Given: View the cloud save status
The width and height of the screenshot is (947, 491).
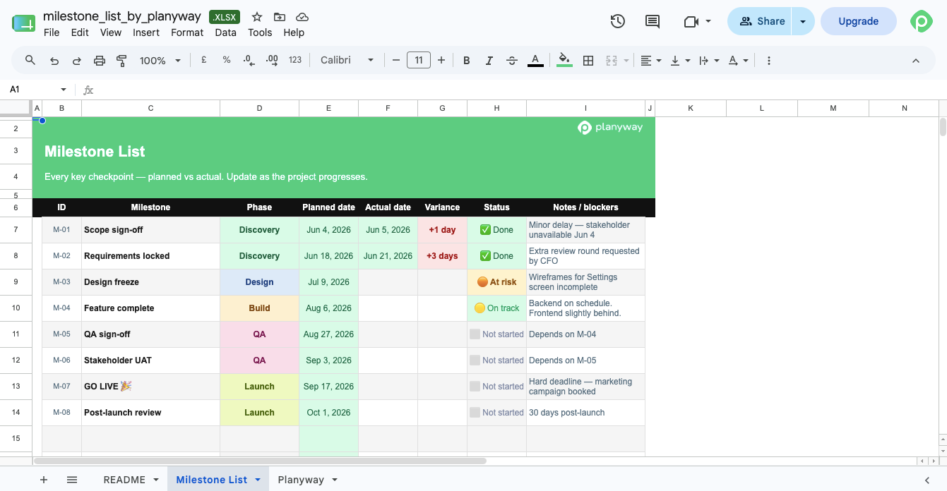Looking at the screenshot, I should 302,17.
